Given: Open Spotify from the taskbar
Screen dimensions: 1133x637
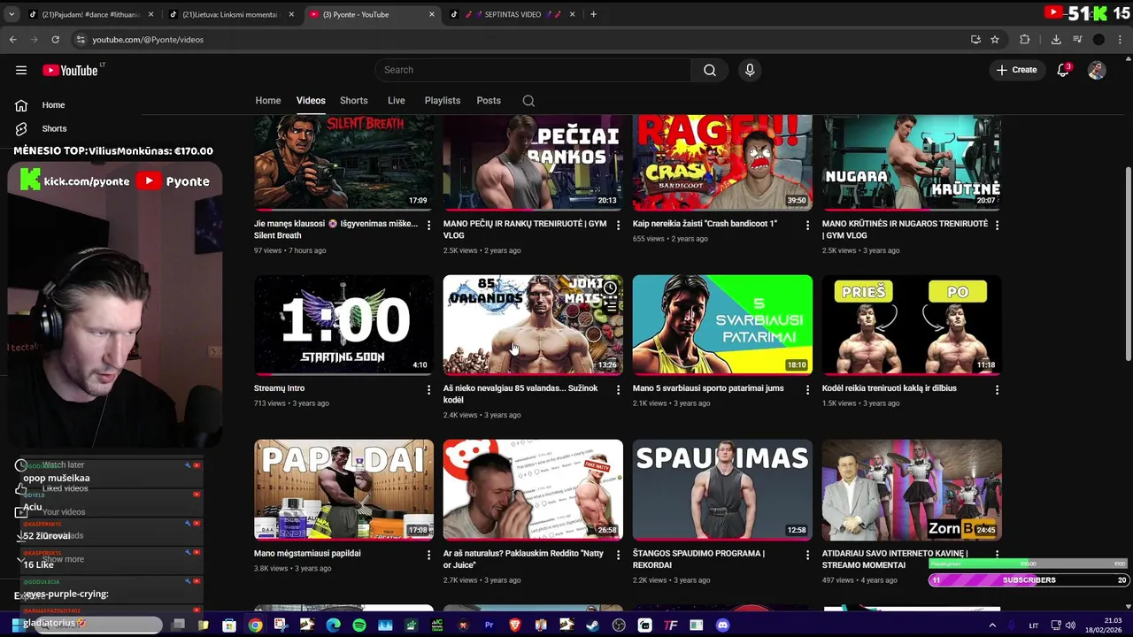Looking at the screenshot, I should [x=358, y=625].
